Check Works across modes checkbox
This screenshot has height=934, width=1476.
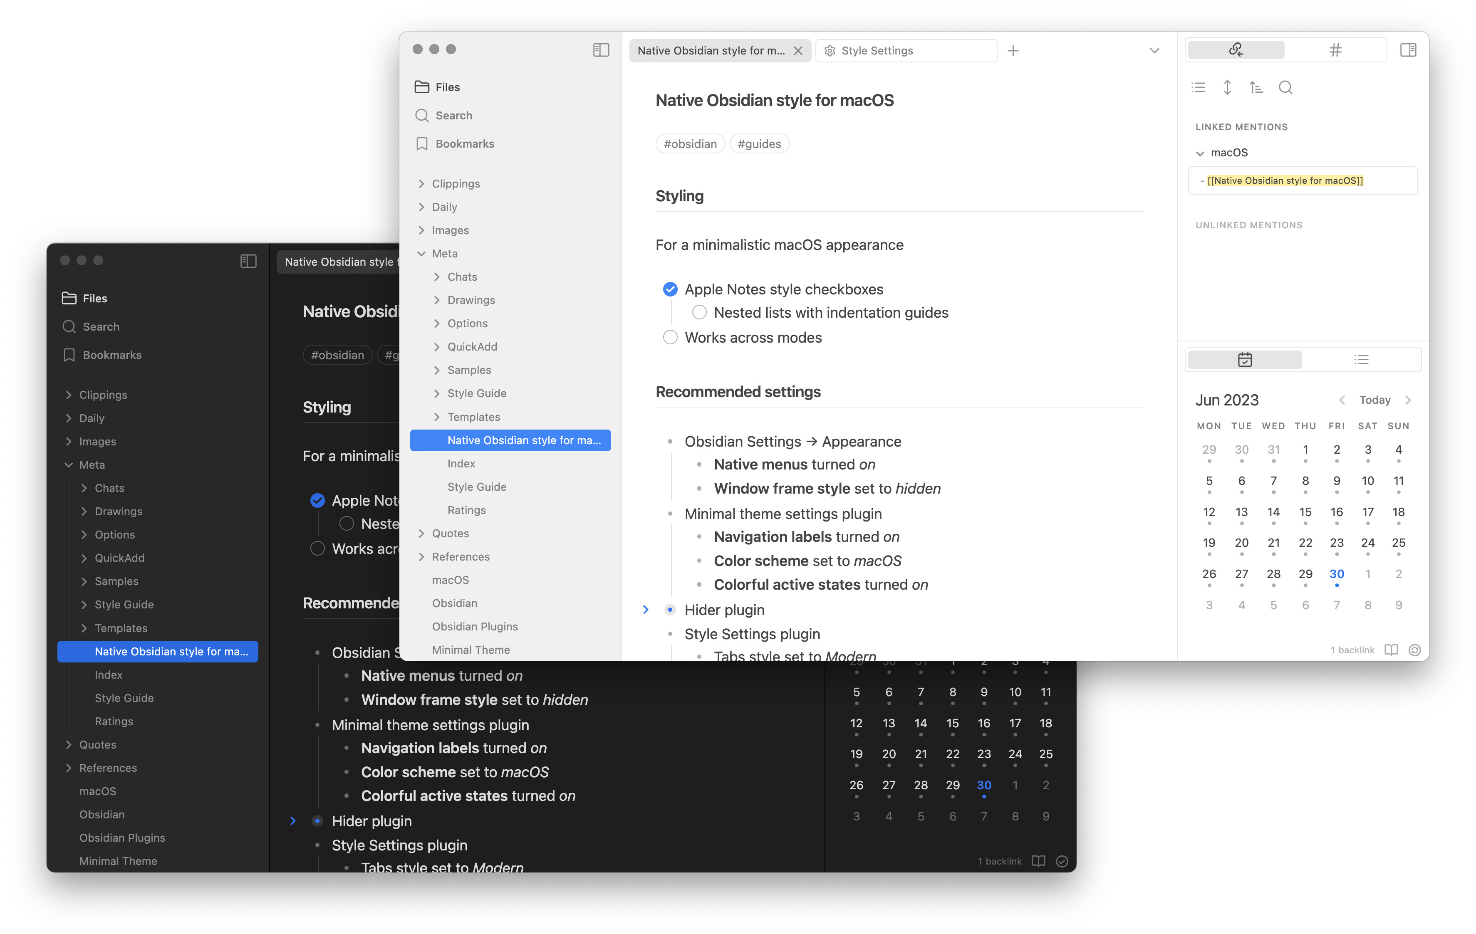(670, 338)
